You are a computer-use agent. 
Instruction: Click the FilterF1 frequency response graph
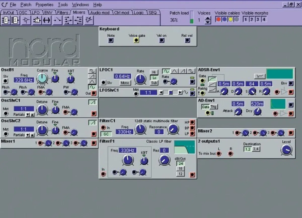click(184, 147)
